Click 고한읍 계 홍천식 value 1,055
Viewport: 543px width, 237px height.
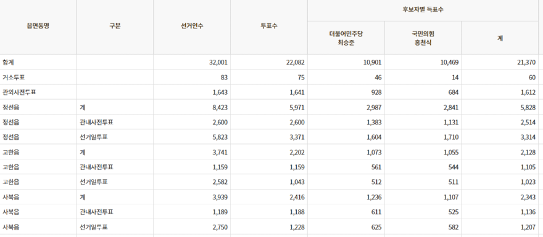pos(450,153)
